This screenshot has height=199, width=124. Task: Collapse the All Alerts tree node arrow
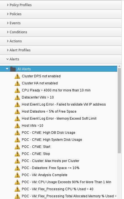pos(7,69)
